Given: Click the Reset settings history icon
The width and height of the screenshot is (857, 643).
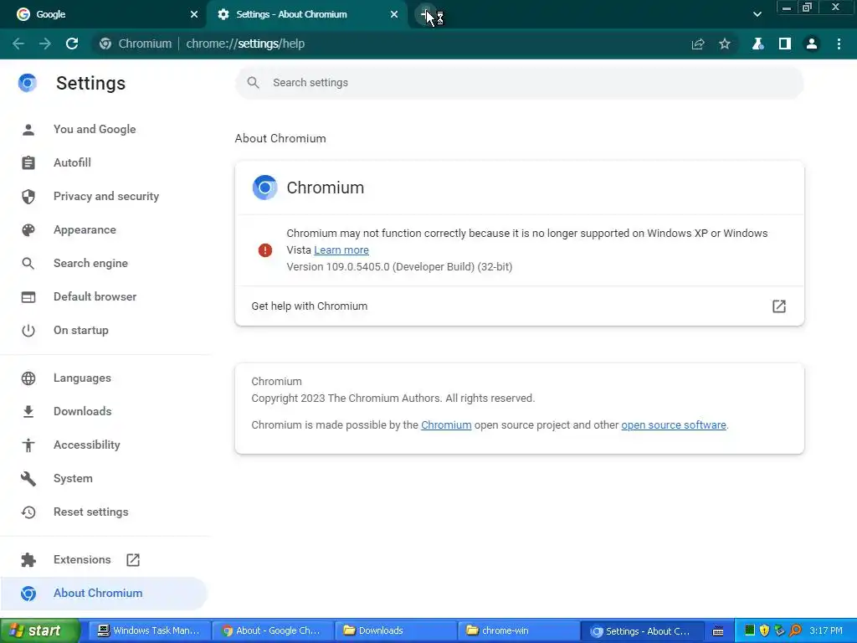Looking at the screenshot, I should tap(28, 512).
